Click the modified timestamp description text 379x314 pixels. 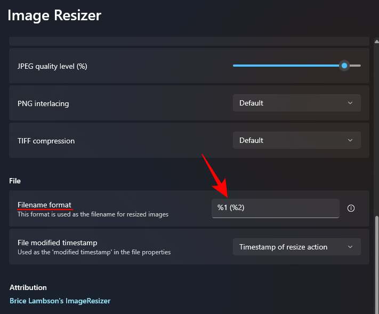pyautogui.click(x=94, y=252)
